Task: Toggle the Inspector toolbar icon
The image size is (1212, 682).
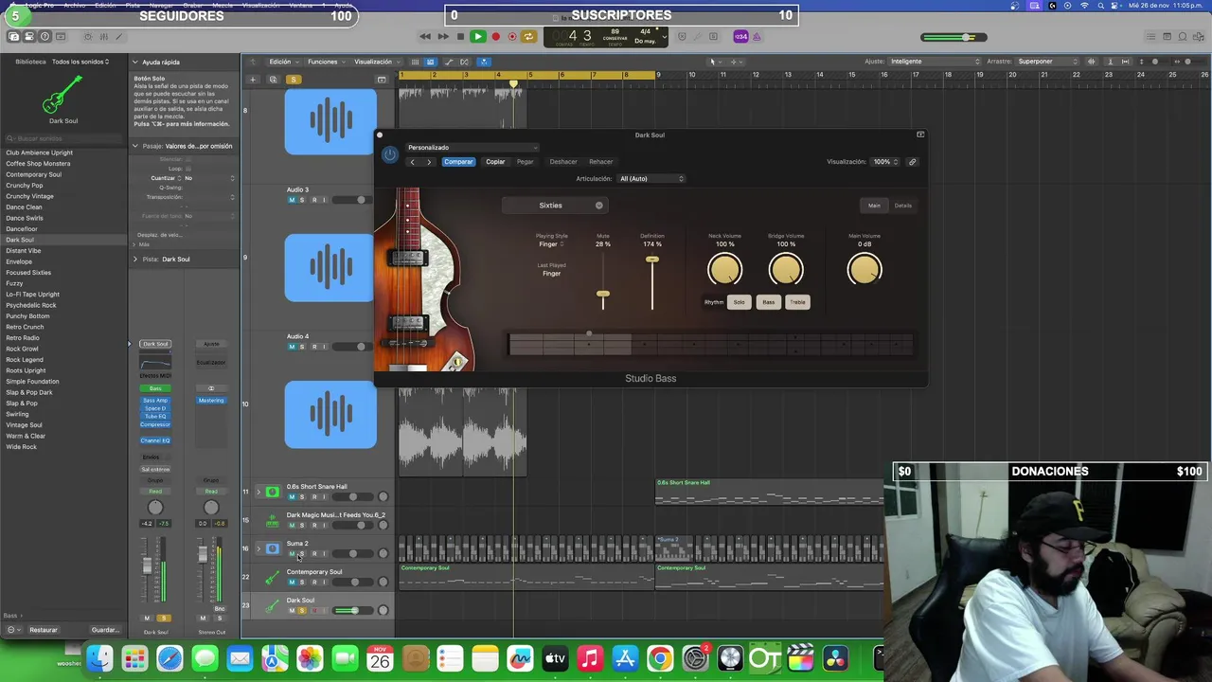Action: pyautogui.click(x=29, y=37)
